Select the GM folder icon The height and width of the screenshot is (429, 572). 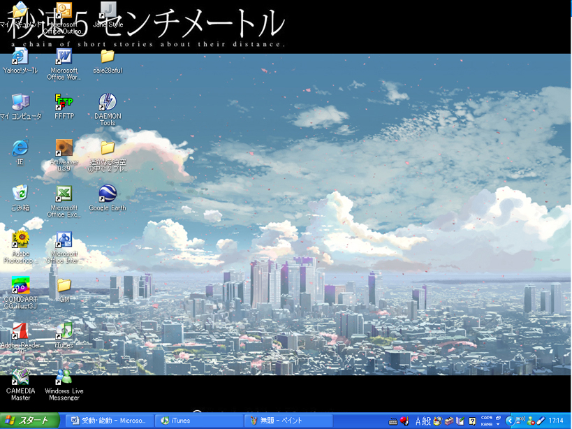tap(64, 291)
